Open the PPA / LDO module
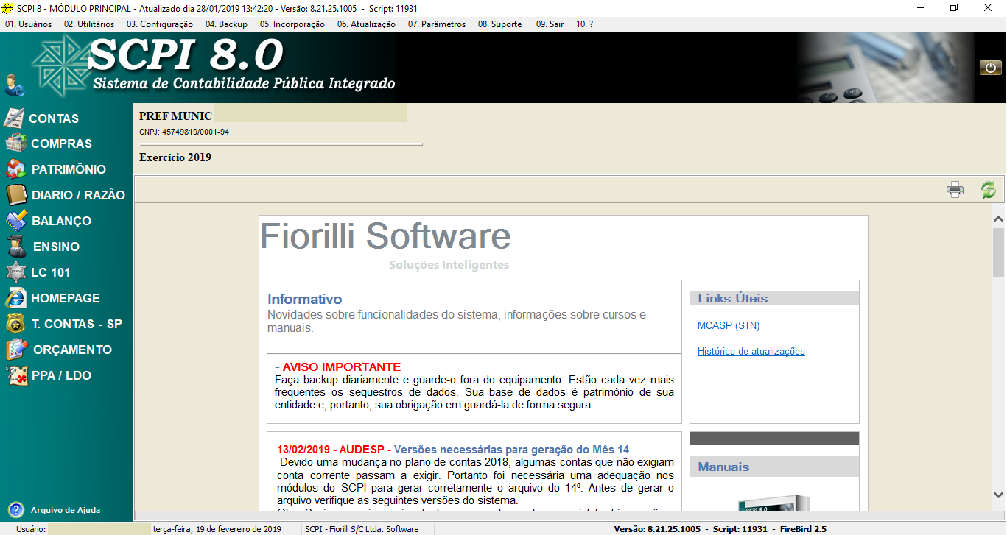The height and width of the screenshot is (535, 1007). tap(60, 375)
